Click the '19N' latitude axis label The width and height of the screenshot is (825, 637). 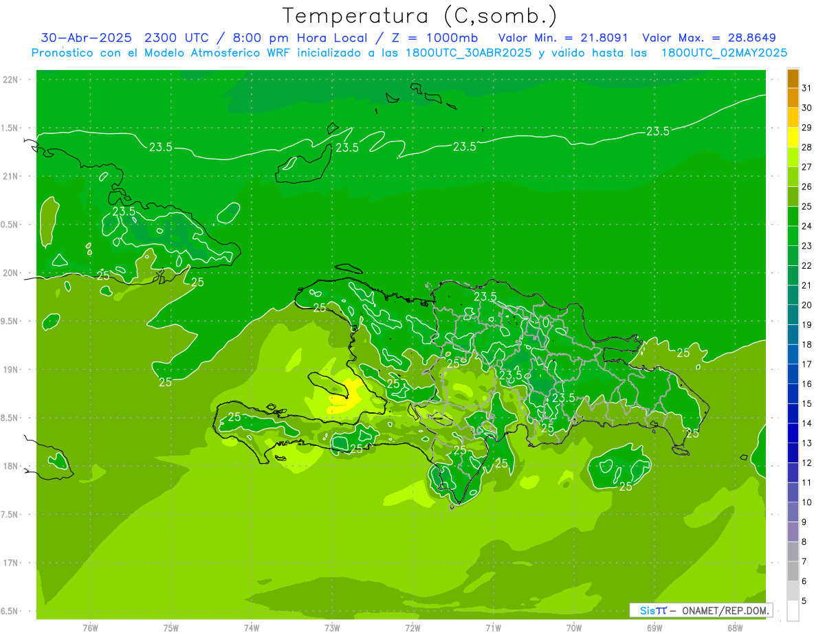(x=11, y=370)
